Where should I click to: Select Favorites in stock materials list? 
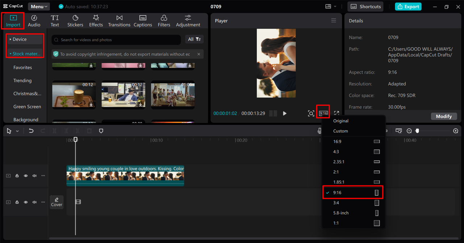point(22,67)
